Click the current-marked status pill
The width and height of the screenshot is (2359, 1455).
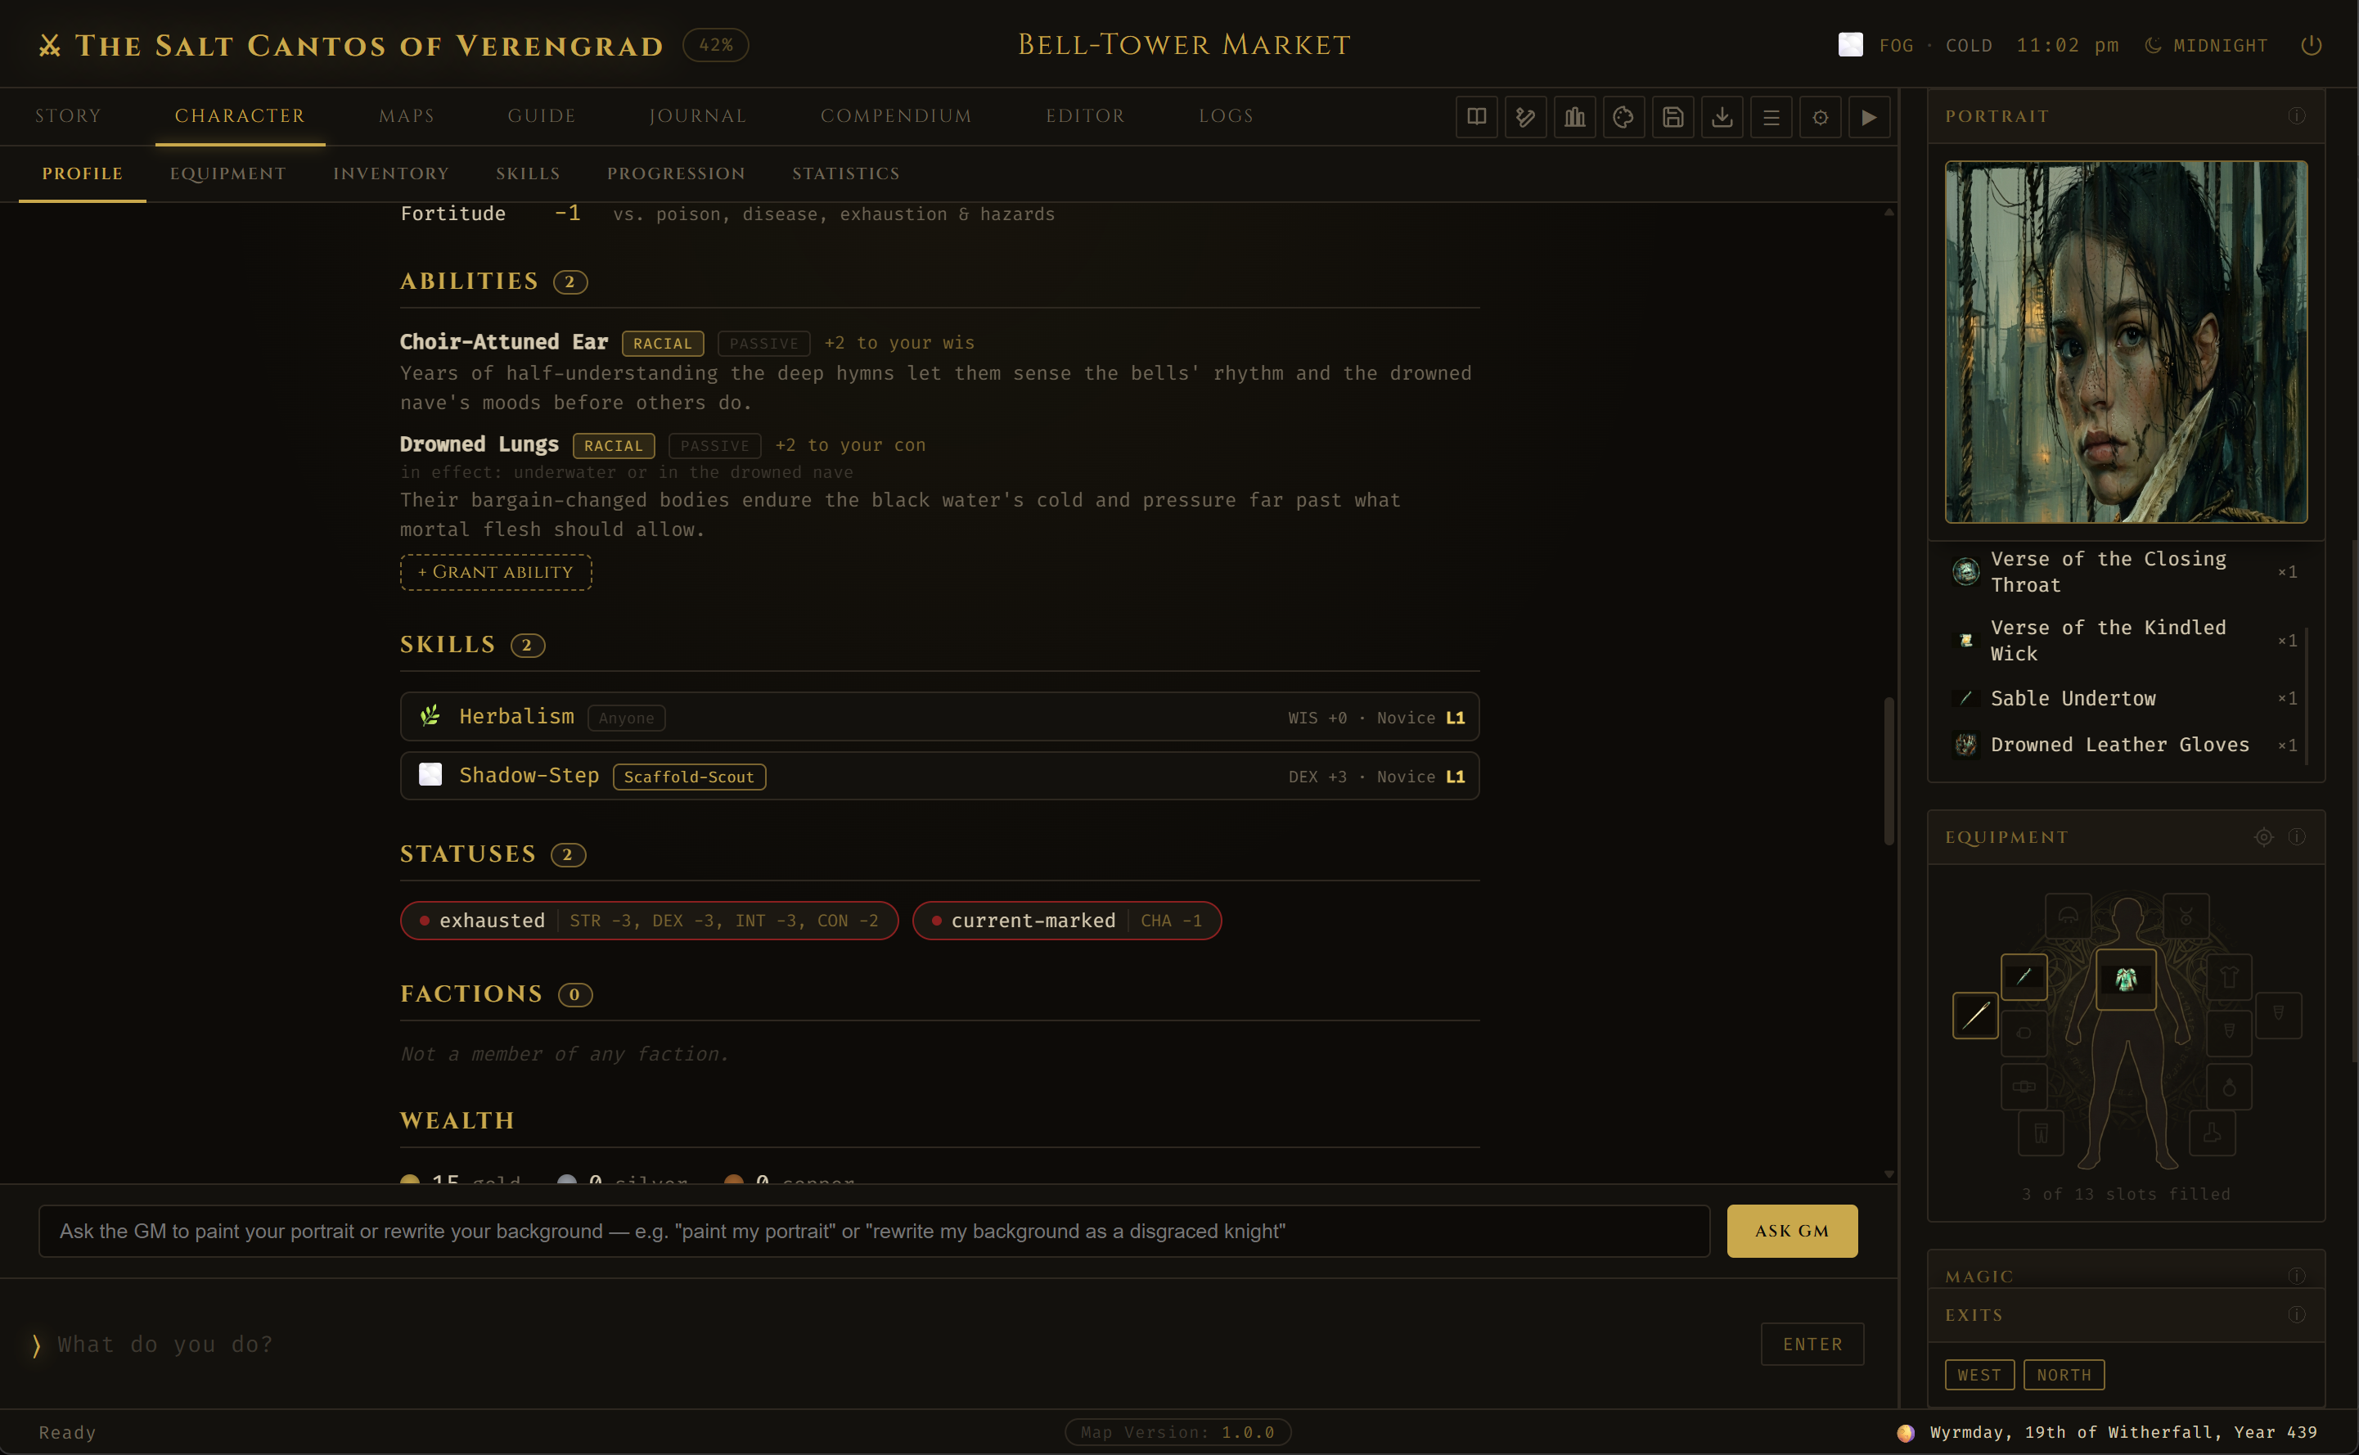click(1066, 921)
